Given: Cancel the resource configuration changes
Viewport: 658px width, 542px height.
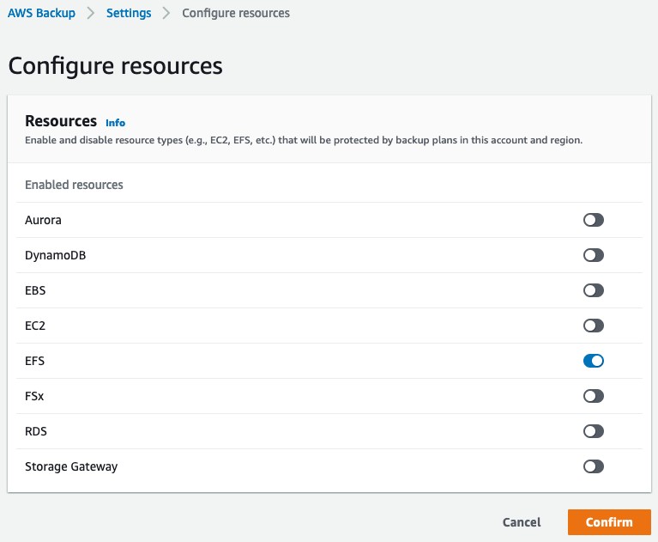Looking at the screenshot, I should coord(522,522).
